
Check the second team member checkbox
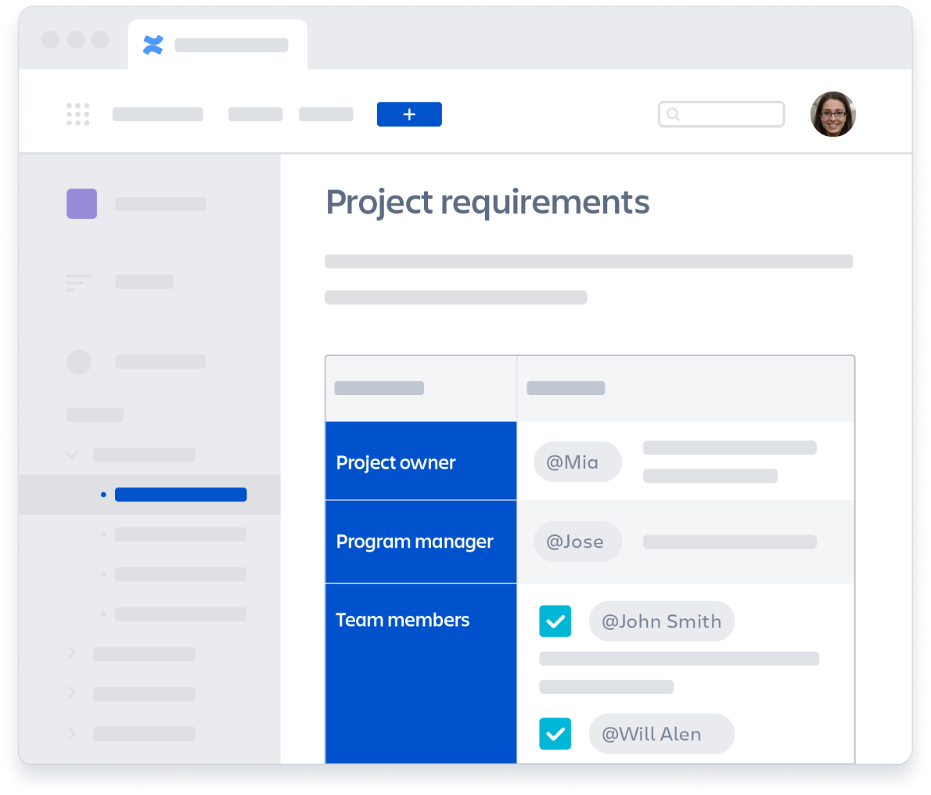coord(555,734)
